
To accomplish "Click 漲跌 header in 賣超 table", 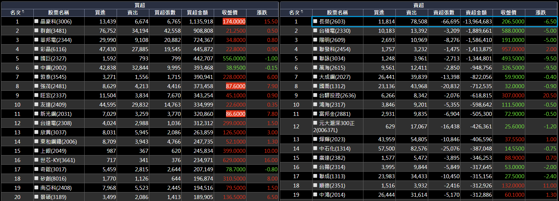I will click(541, 13).
